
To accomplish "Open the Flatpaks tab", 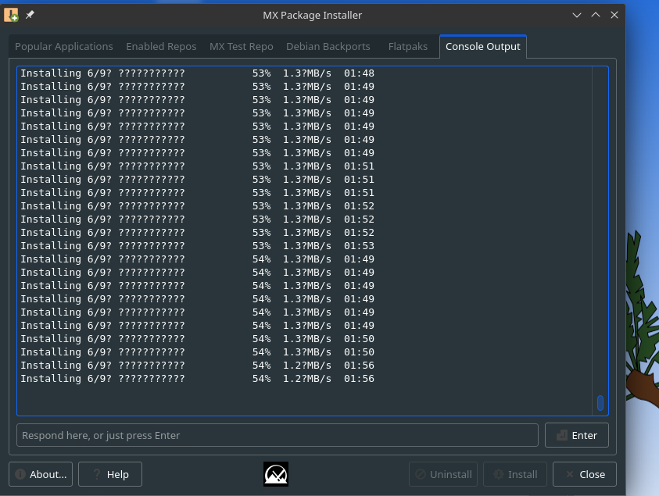I will pyautogui.click(x=407, y=47).
